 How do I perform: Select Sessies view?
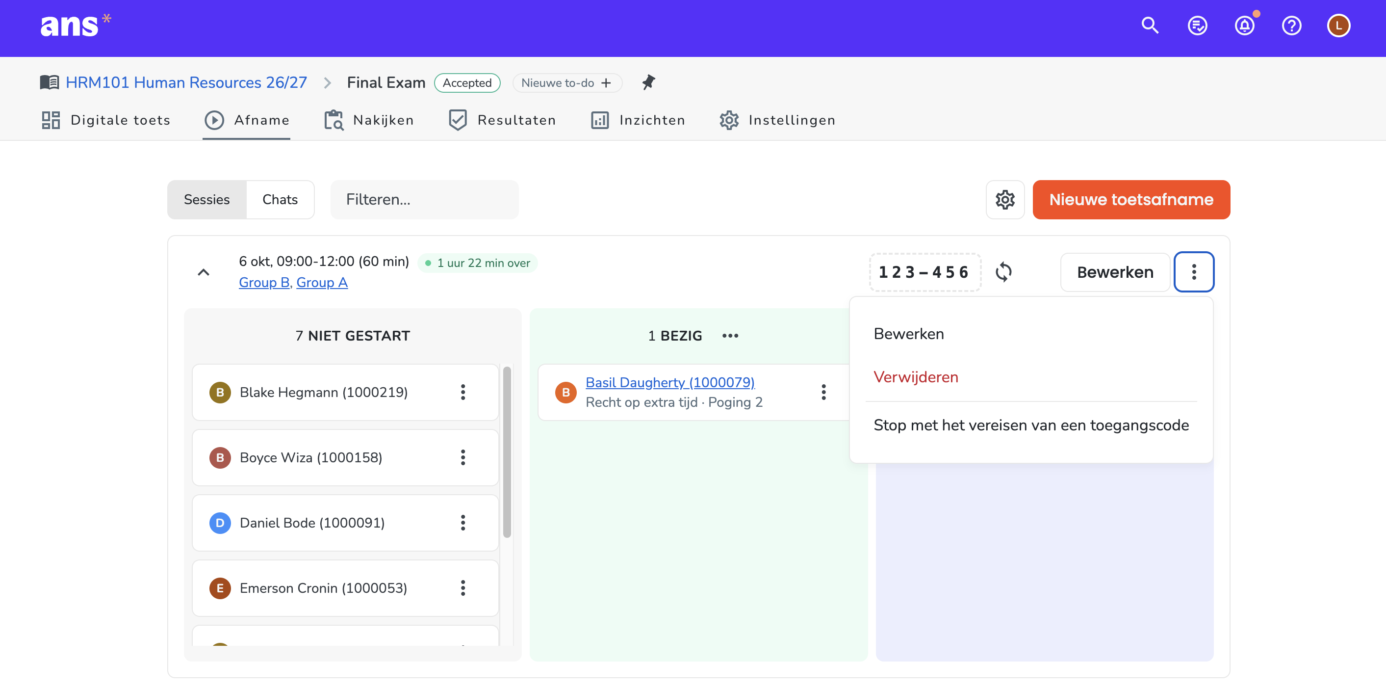pyautogui.click(x=207, y=200)
